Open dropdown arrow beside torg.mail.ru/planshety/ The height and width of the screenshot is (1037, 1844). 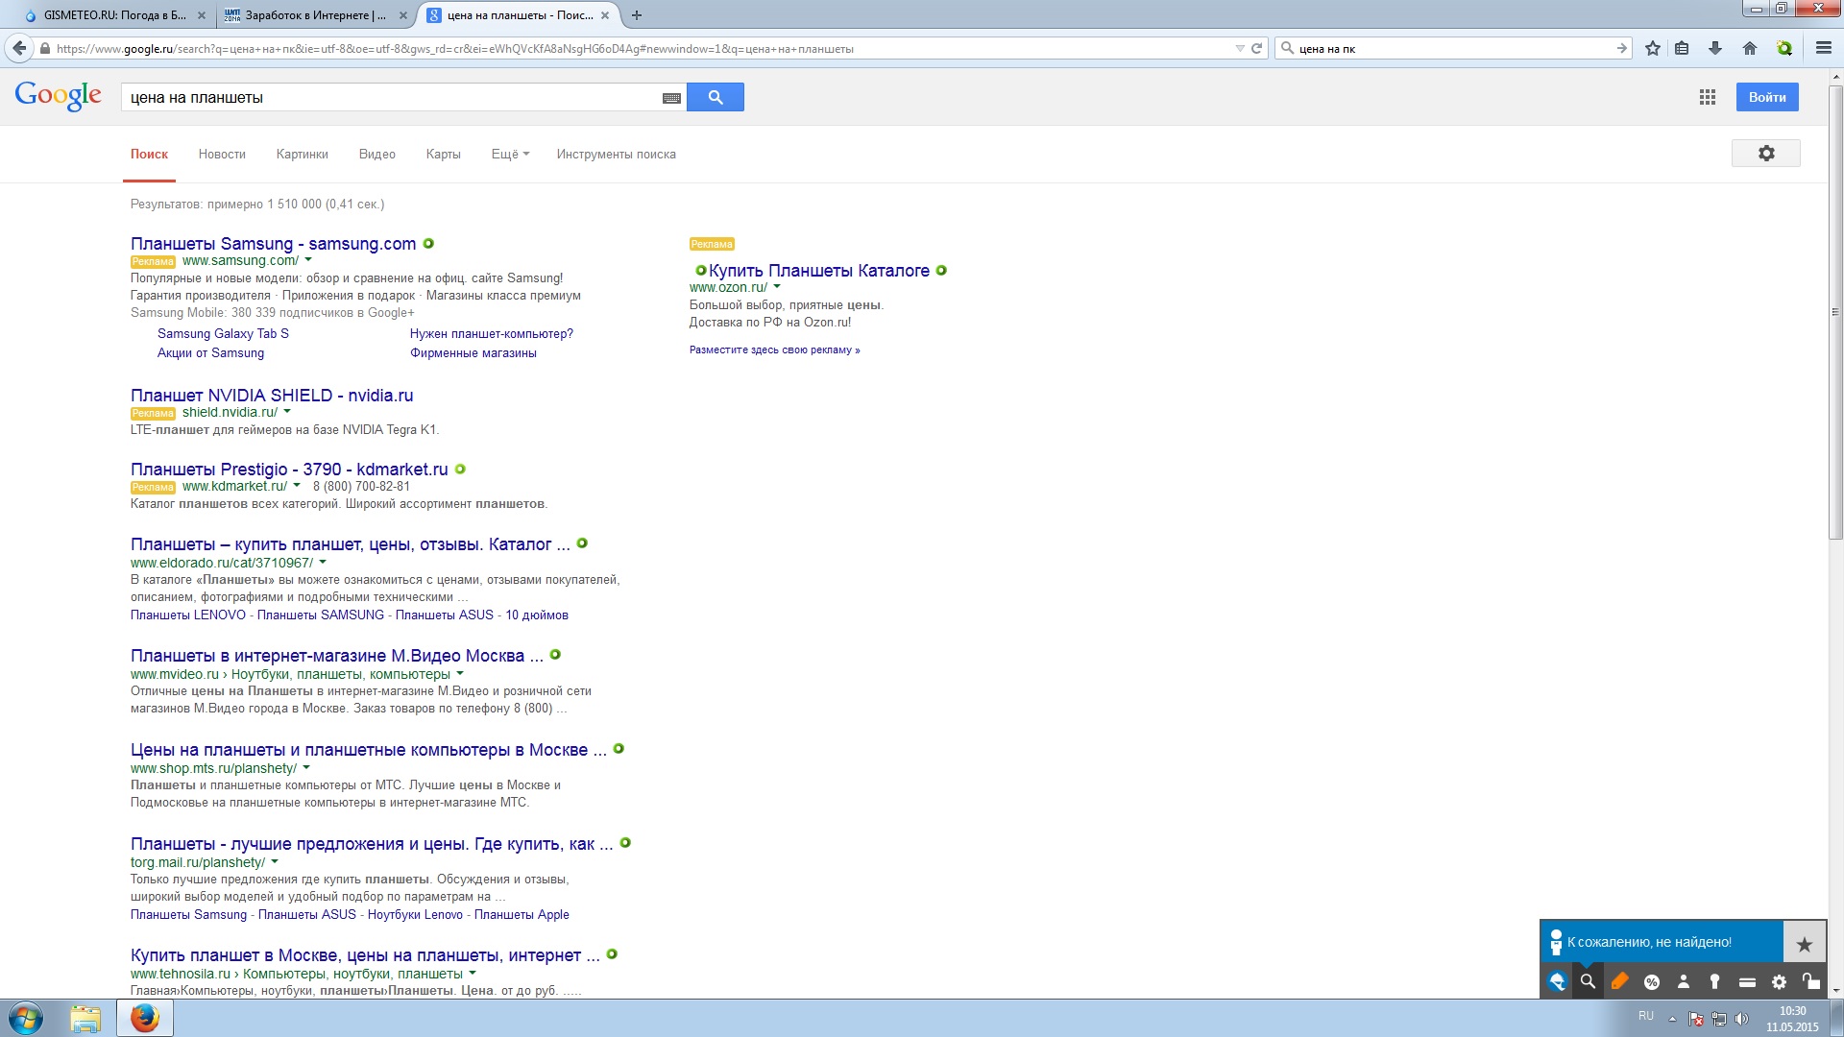tap(275, 862)
